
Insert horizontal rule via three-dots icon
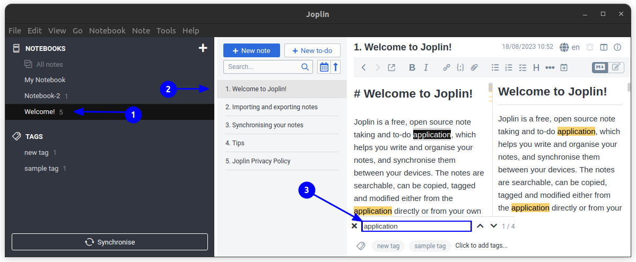pyautogui.click(x=550, y=68)
